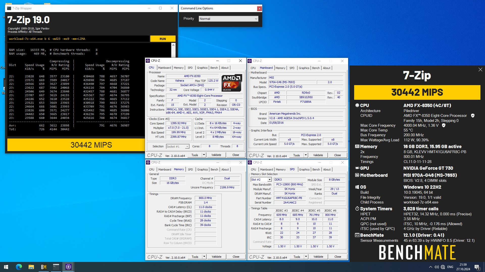Viewport: 485px width, 272px height.
Task: Expand the Socket #1 selection dropdown
Action: click(187, 147)
